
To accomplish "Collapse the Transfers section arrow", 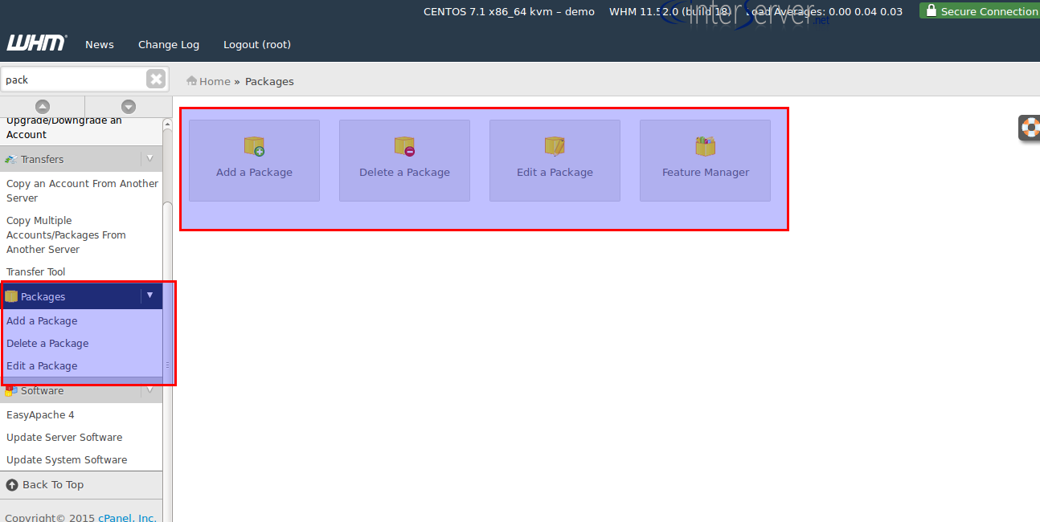I will pyautogui.click(x=149, y=158).
